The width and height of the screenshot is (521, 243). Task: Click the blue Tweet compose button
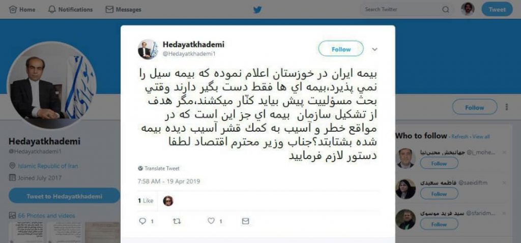[497, 9]
